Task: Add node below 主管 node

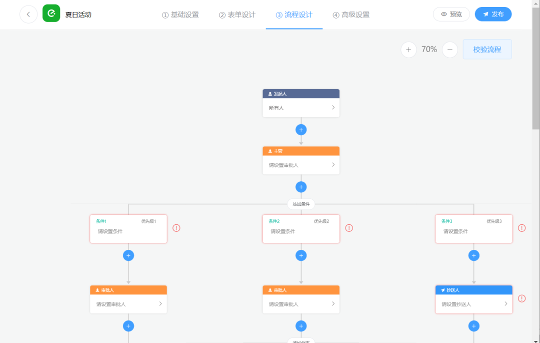Action: (301, 187)
